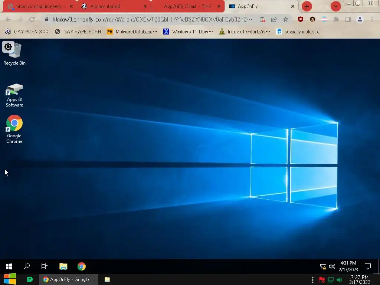
Task: Expand host tray overflow three dots
Action: click(312, 280)
